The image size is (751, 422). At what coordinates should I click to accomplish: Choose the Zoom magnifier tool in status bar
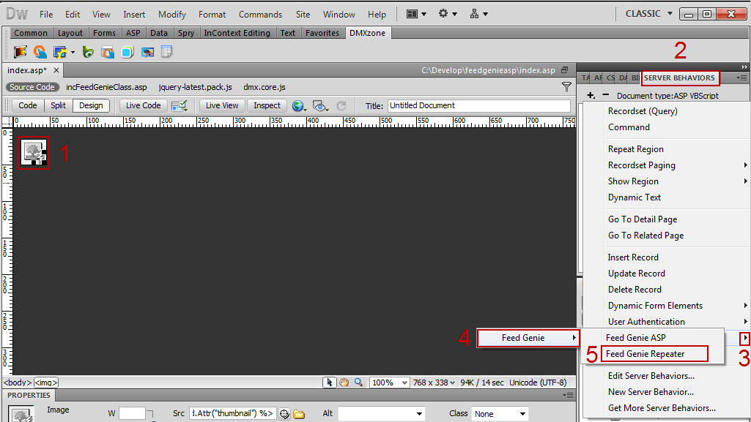click(358, 383)
